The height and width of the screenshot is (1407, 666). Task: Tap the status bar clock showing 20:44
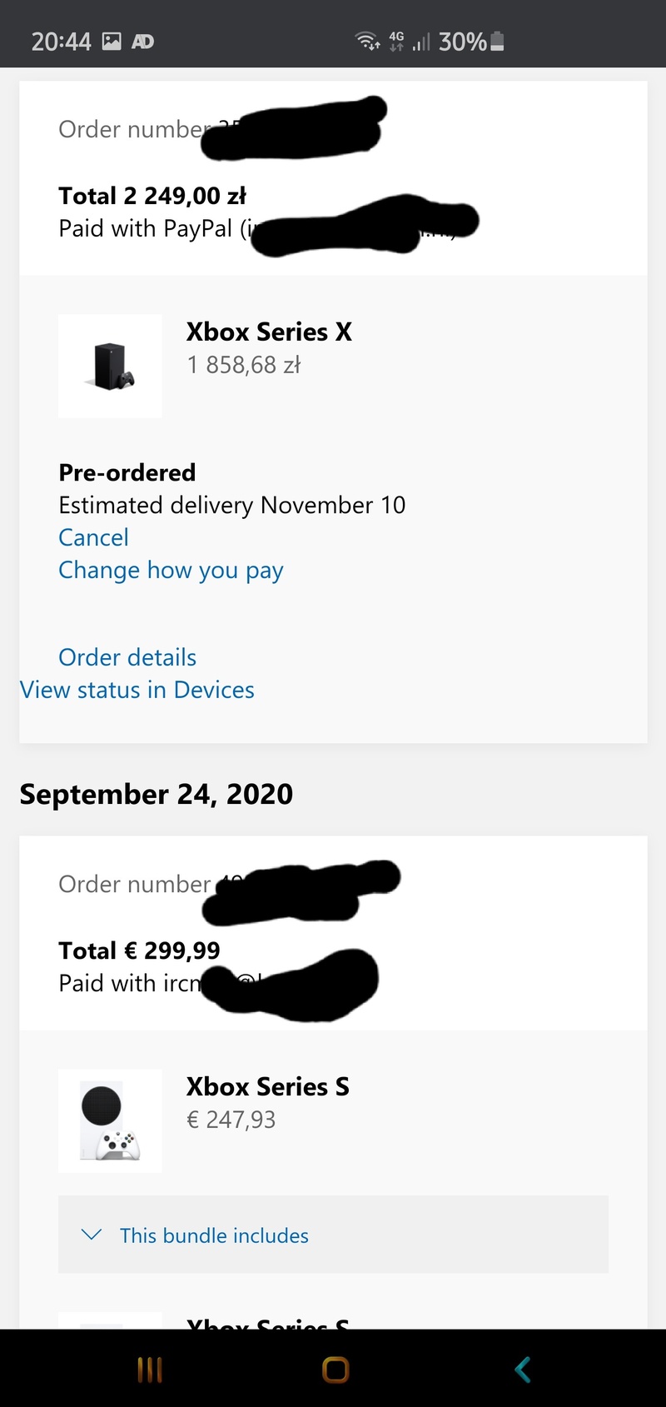click(61, 41)
